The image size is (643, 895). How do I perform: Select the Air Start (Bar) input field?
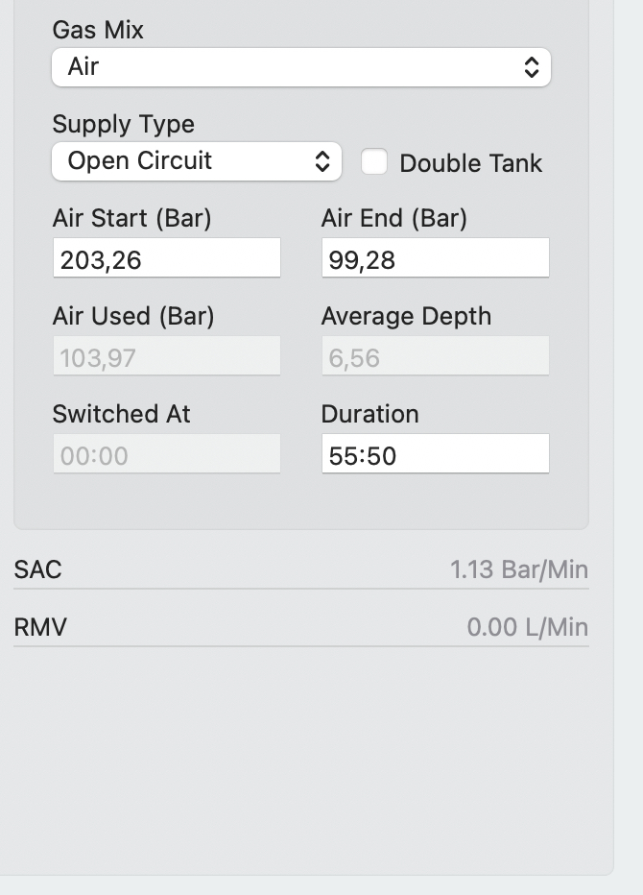pyautogui.click(x=167, y=258)
